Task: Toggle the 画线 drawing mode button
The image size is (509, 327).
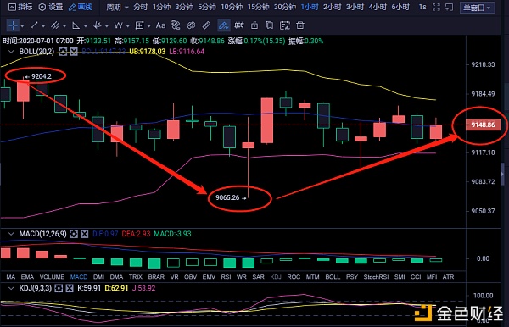Action: pyautogui.click(x=81, y=7)
